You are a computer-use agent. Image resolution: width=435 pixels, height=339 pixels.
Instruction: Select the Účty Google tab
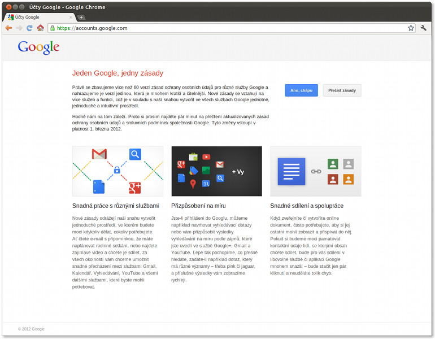[x=40, y=17]
